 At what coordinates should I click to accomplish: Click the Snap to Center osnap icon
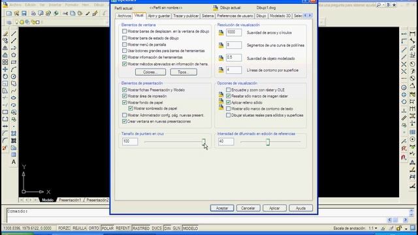(404, 87)
